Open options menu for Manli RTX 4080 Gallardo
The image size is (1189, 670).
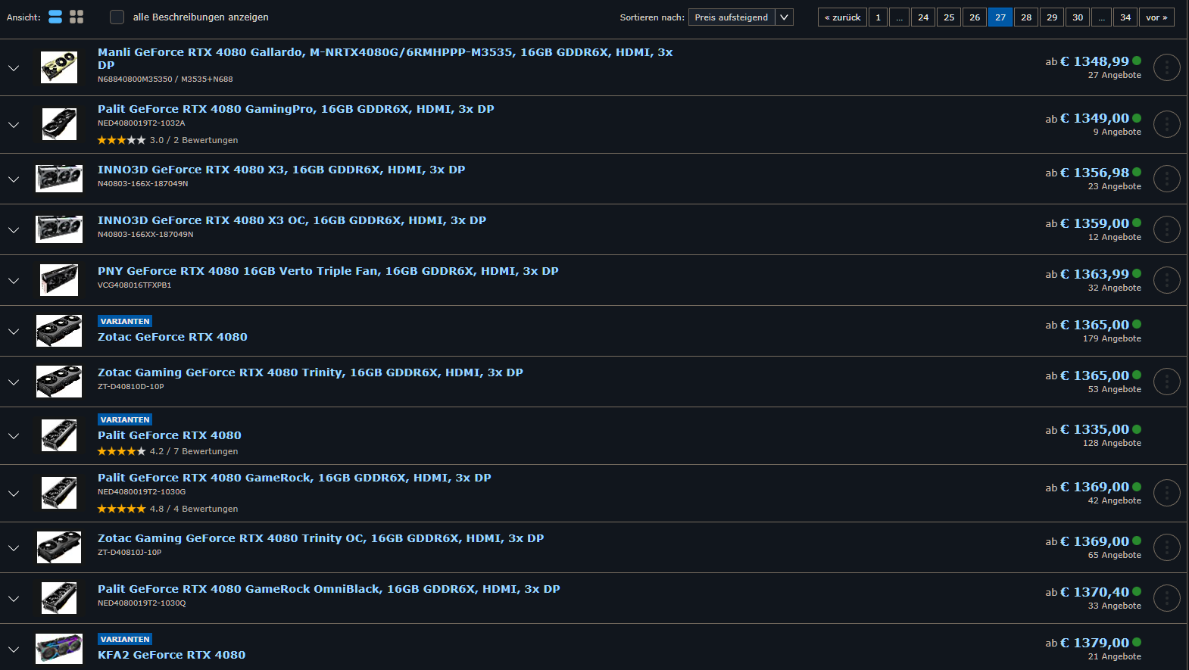coord(1166,67)
